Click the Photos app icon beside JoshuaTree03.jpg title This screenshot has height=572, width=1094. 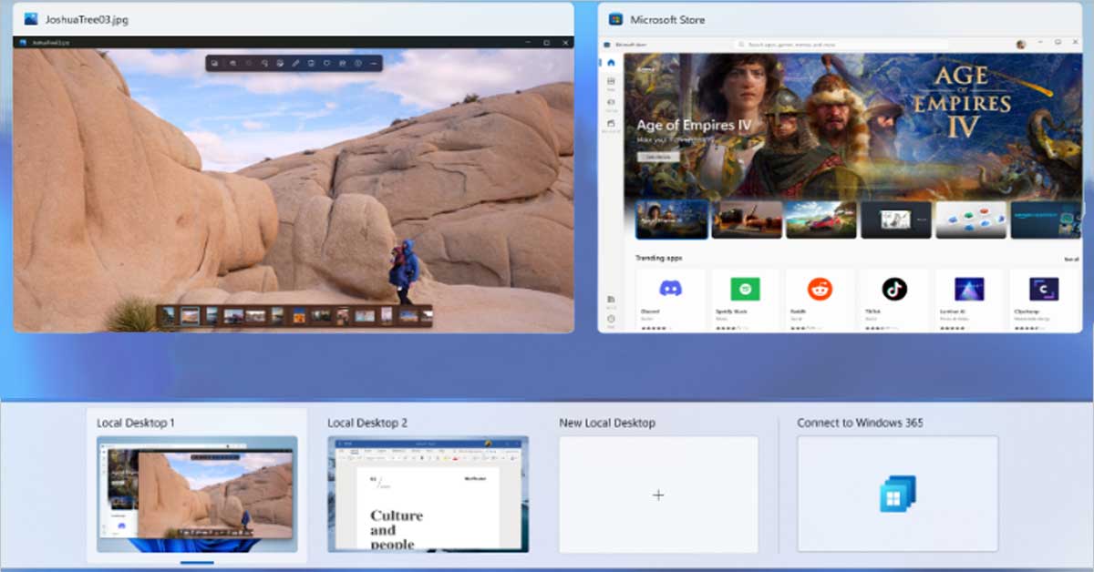click(x=31, y=19)
